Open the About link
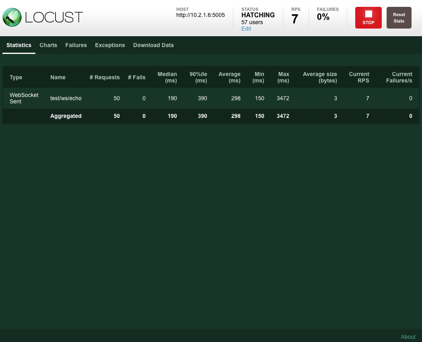422x342 pixels. (x=408, y=337)
